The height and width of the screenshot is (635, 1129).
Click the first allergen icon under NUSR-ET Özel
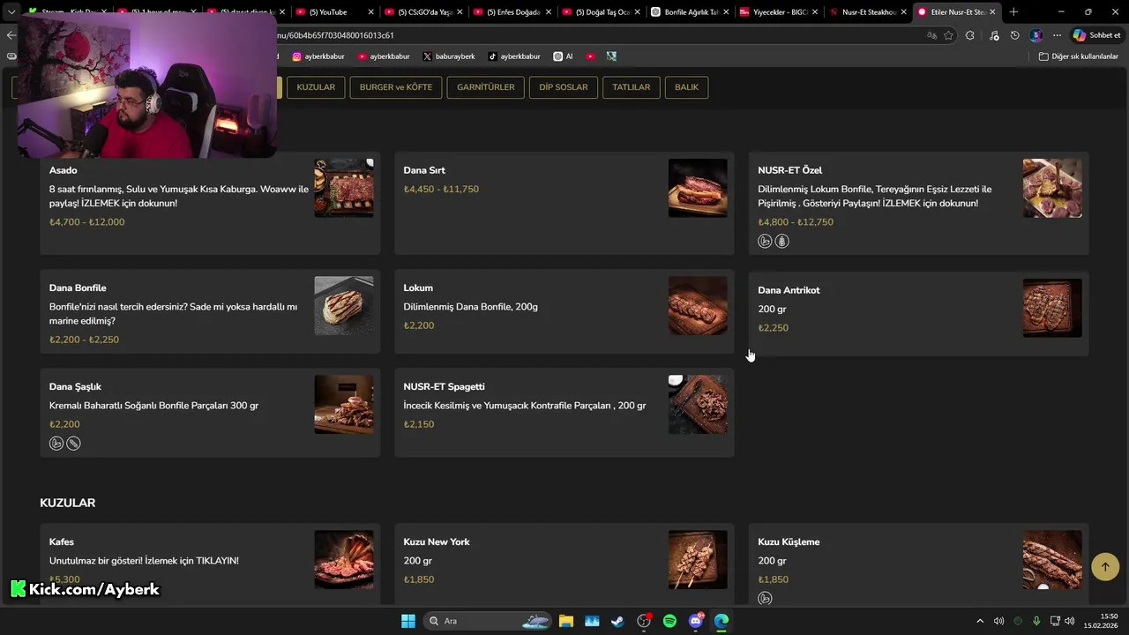[765, 241]
